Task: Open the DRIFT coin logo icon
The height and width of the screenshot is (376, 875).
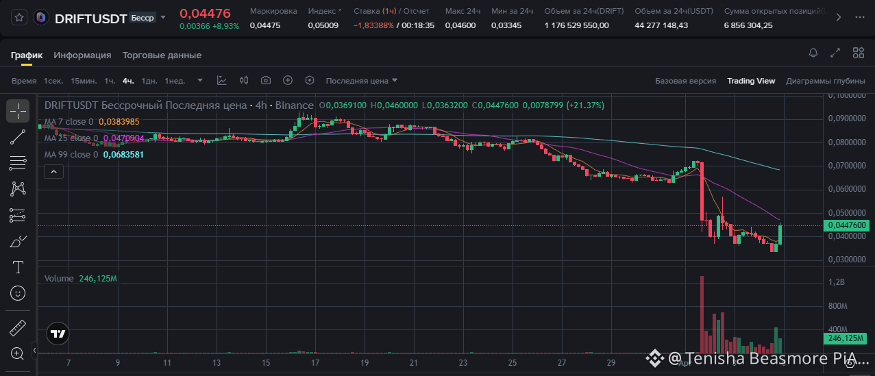Action: click(x=40, y=18)
